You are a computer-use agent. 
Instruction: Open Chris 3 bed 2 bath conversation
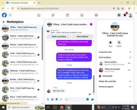click(x=21, y=89)
